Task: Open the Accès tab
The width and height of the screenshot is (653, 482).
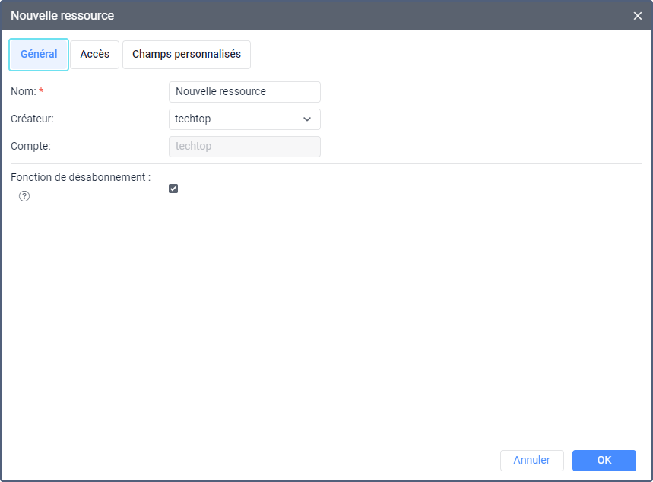Action: click(x=95, y=55)
